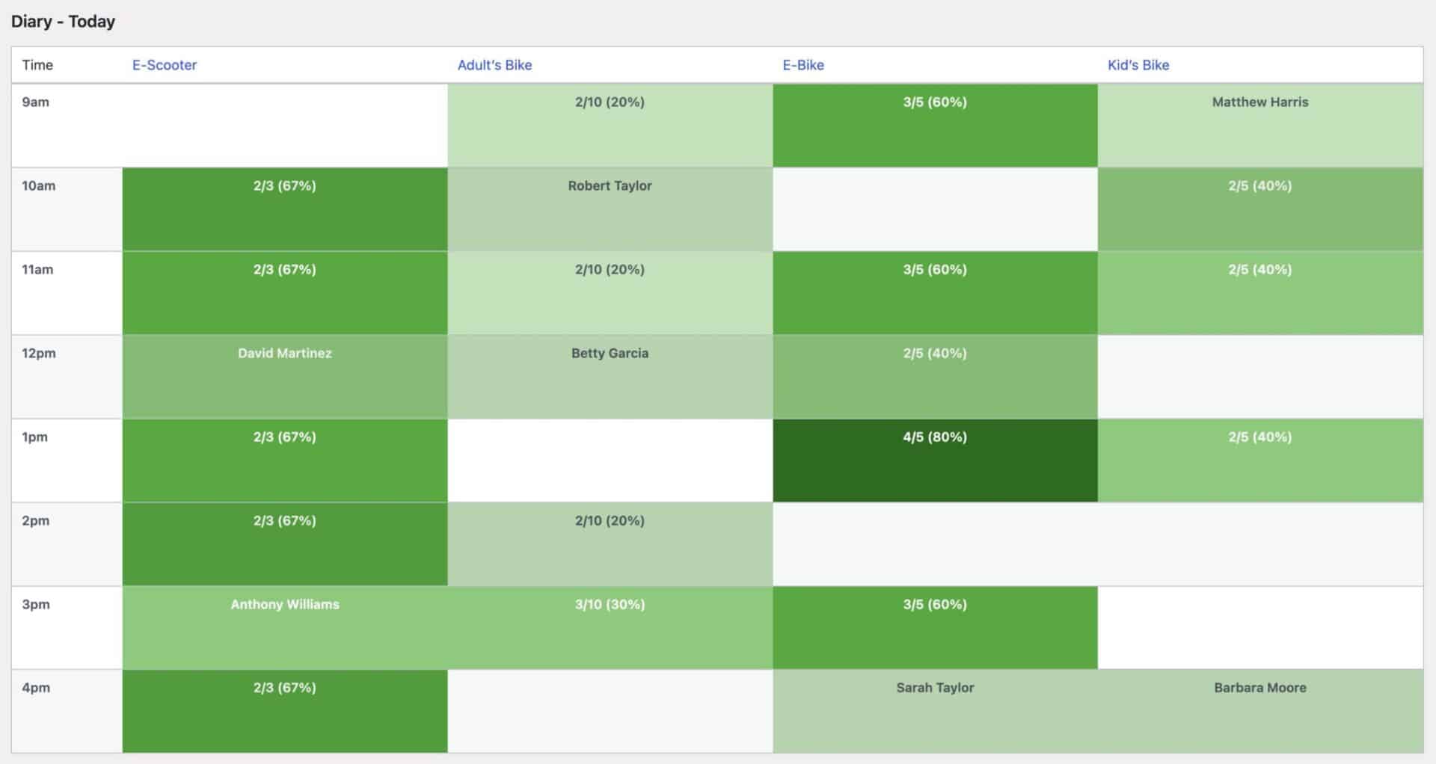Open David Martinez booking at 12pm

pos(285,377)
